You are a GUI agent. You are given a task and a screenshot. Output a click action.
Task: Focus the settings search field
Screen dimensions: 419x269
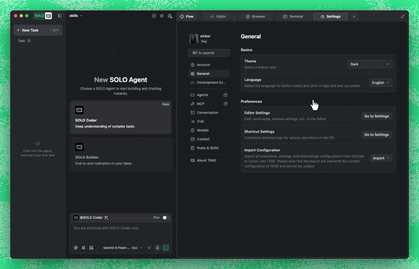pyautogui.click(x=209, y=53)
